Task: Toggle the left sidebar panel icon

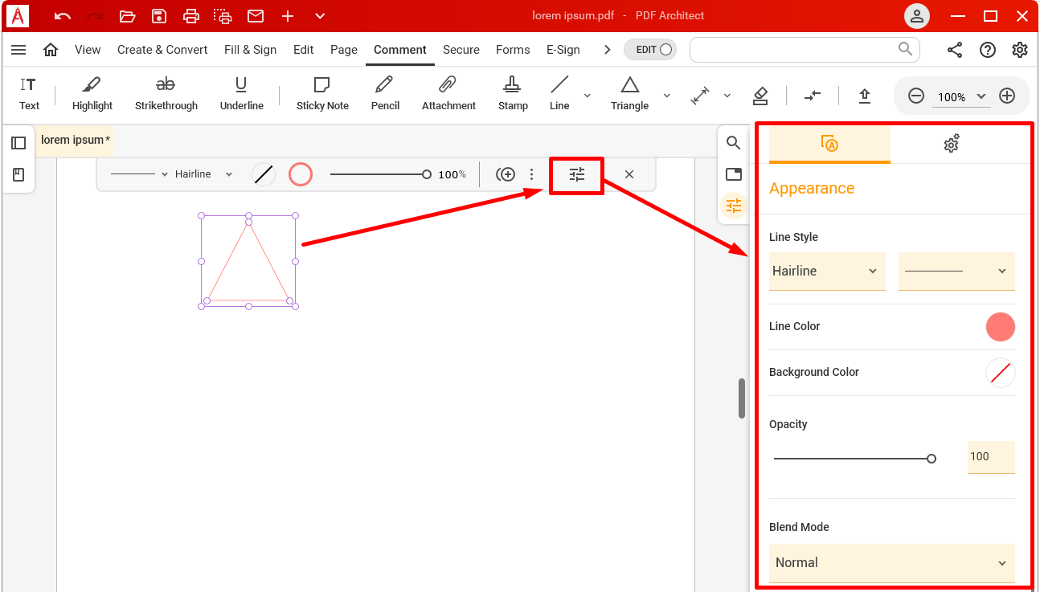Action: click(18, 143)
